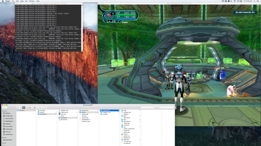Switch Finder to column view
The height and width of the screenshot is (146, 261).
point(24,108)
